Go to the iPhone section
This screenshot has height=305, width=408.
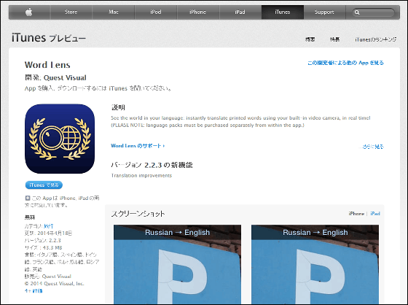[x=197, y=12]
